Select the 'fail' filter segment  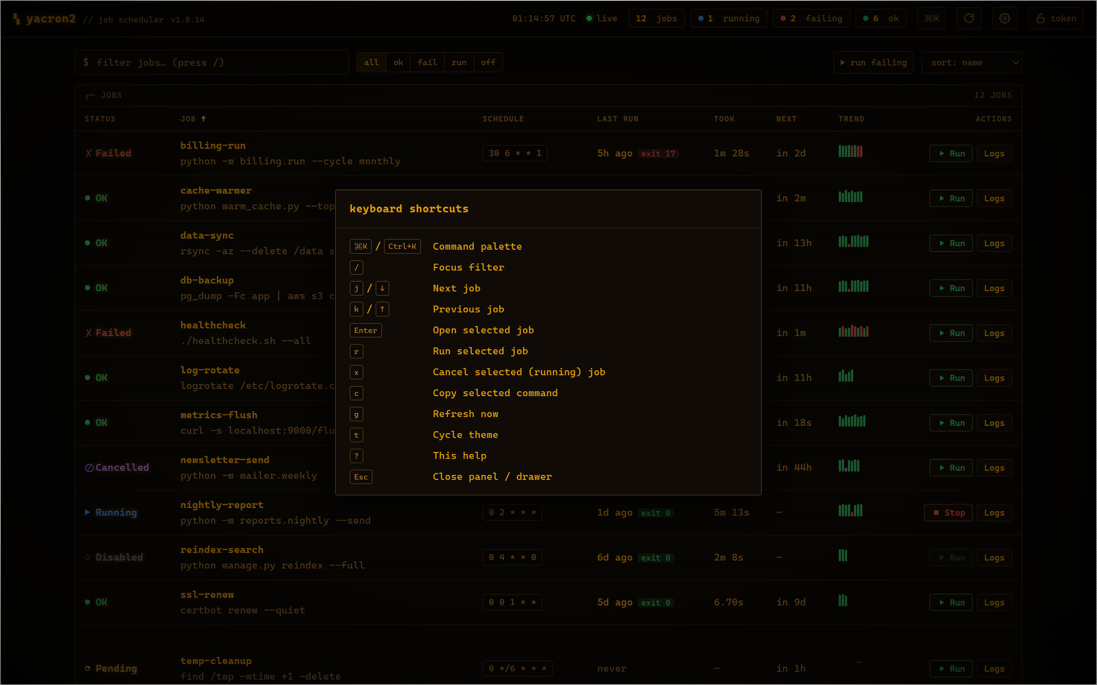point(427,62)
